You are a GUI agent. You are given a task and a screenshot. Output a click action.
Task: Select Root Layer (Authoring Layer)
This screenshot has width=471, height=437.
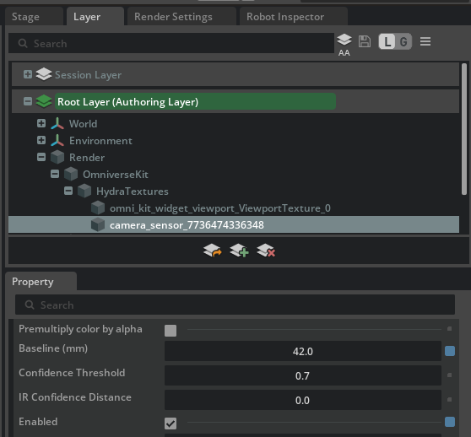(x=195, y=101)
